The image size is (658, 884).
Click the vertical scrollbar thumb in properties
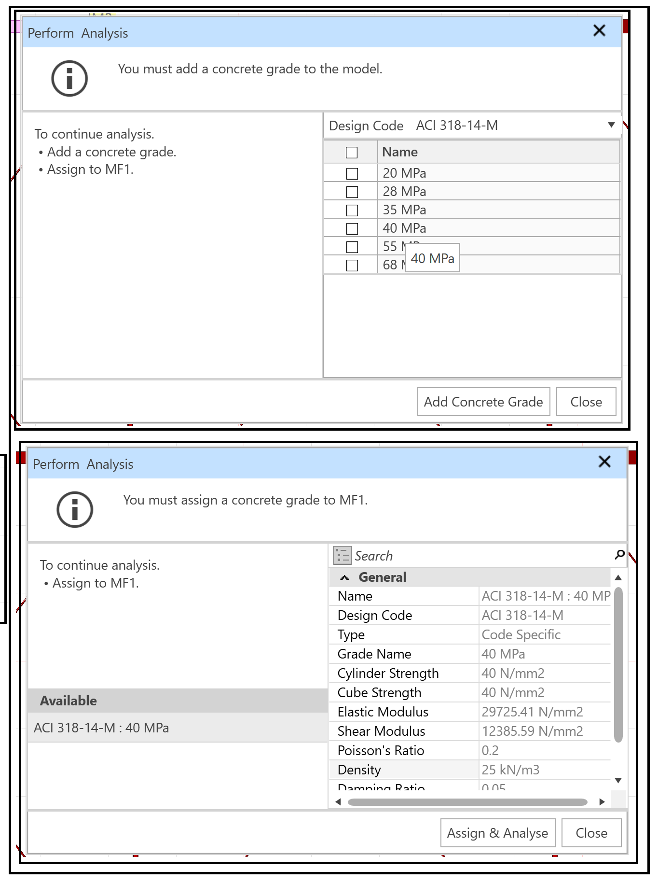618,664
